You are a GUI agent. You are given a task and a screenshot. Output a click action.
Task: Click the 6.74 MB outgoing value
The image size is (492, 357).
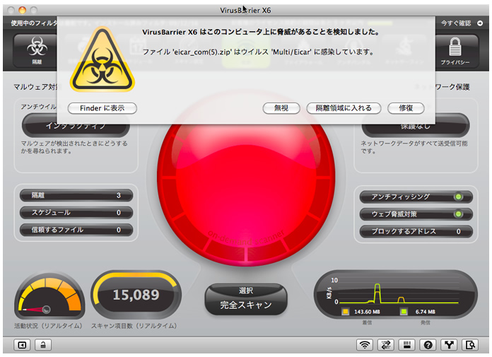(425, 312)
